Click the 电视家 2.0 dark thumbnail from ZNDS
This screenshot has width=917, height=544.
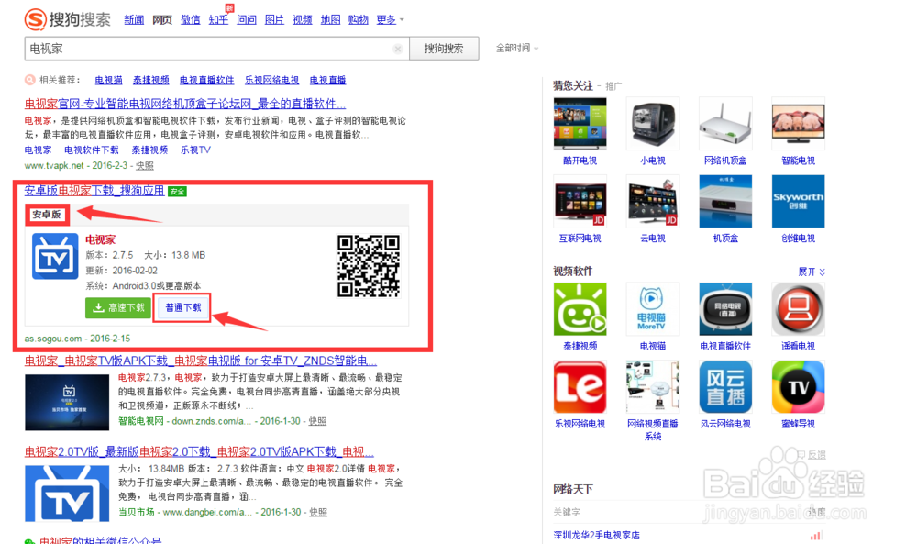[x=67, y=403]
